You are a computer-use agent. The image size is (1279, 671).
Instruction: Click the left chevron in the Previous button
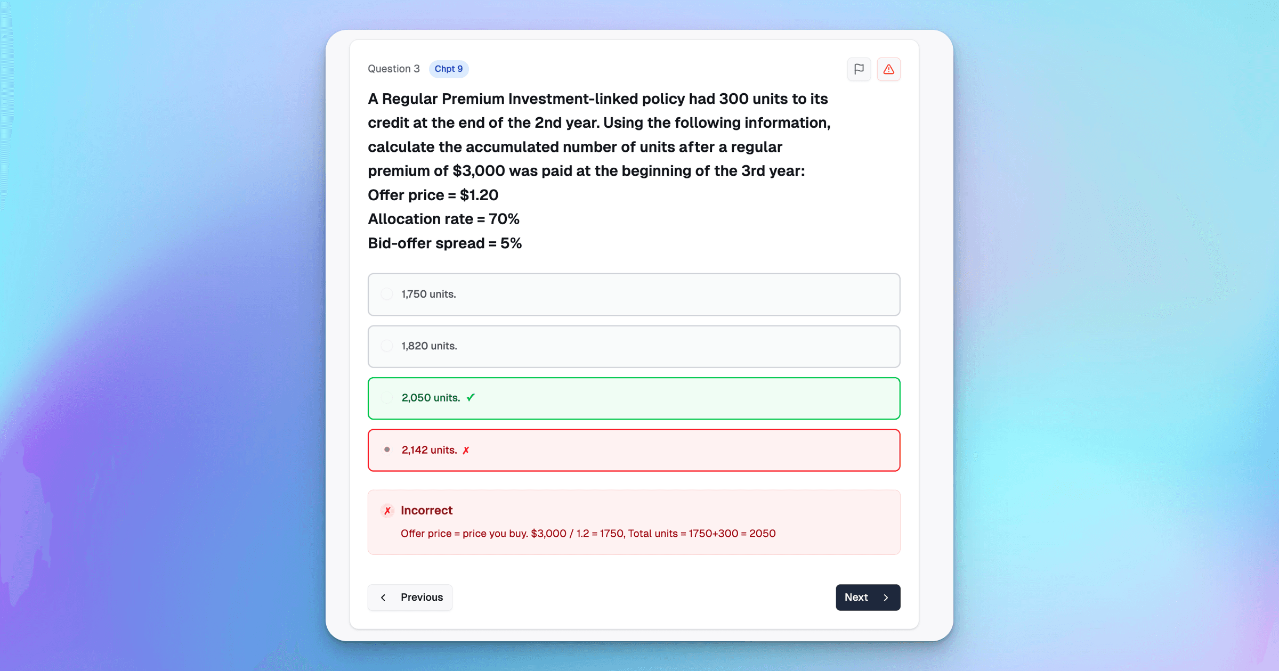[x=383, y=598]
